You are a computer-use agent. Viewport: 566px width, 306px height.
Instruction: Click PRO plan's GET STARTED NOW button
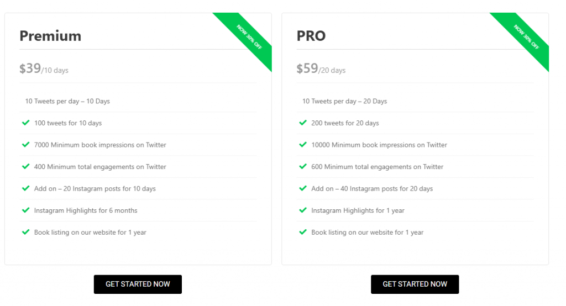(x=415, y=284)
